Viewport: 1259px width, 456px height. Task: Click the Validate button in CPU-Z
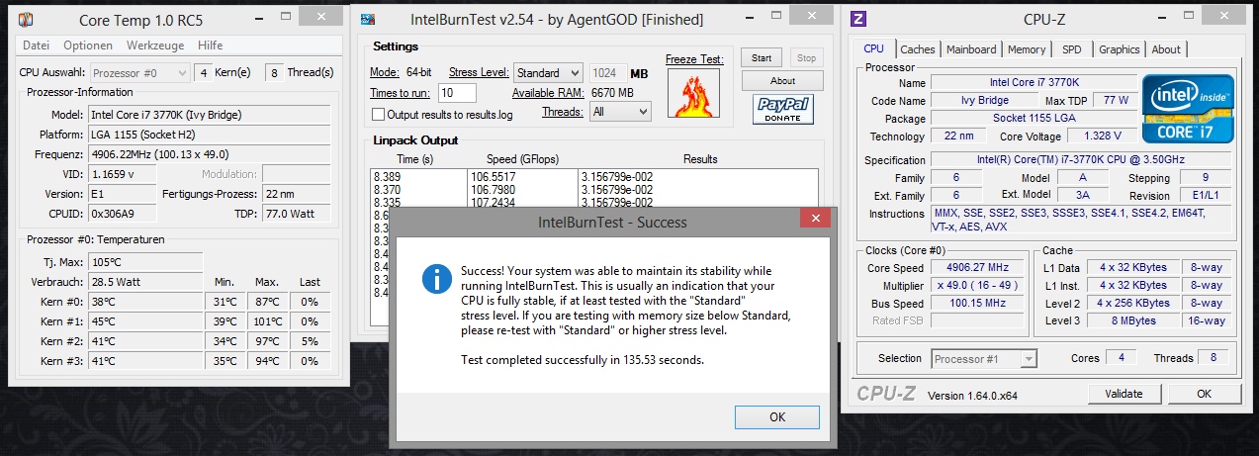tap(1123, 394)
